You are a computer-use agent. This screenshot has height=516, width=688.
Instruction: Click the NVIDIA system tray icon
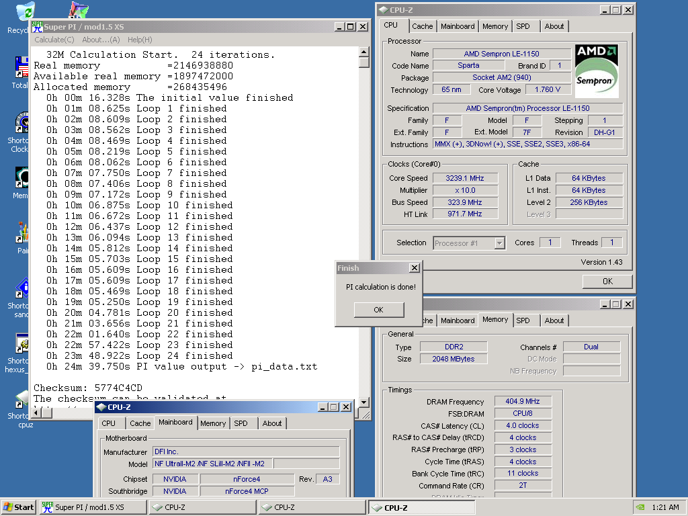point(640,507)
